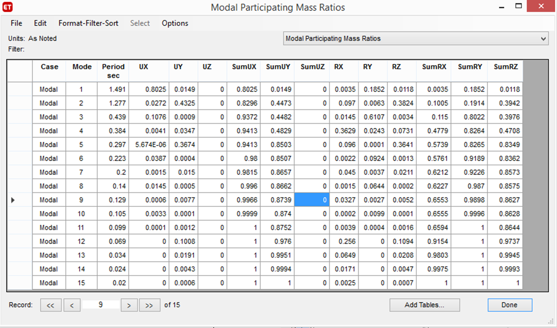Open the Options menu
This screenshot has height=328, width=557.
coord(175,23)
